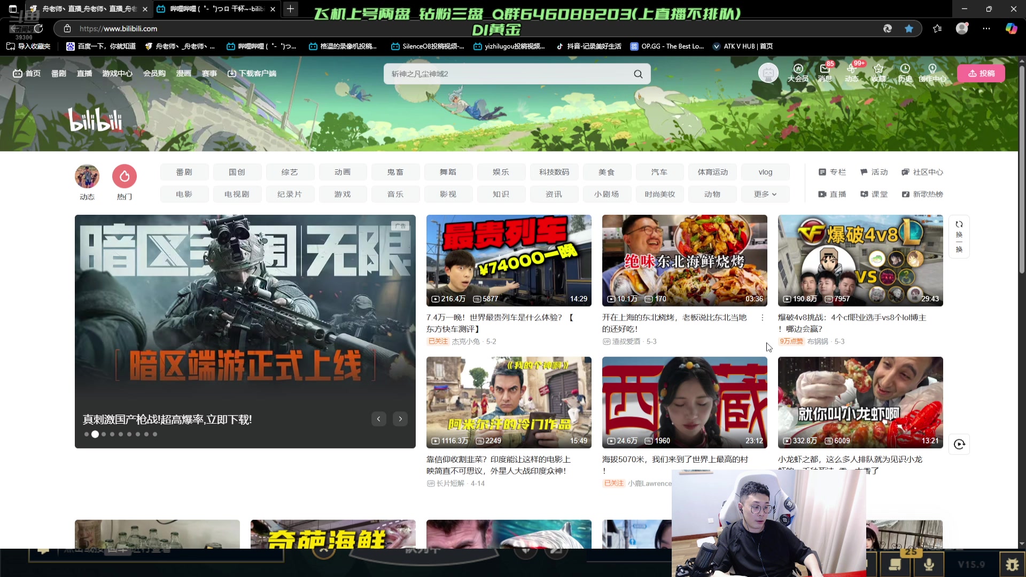Open tab actions menu icon
Screen dimensions: 1026x577
tap(13, 9)
